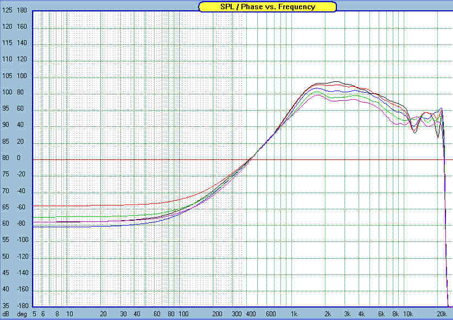
Task: Click the 1k frequency axis label
Action: [294, 314]
